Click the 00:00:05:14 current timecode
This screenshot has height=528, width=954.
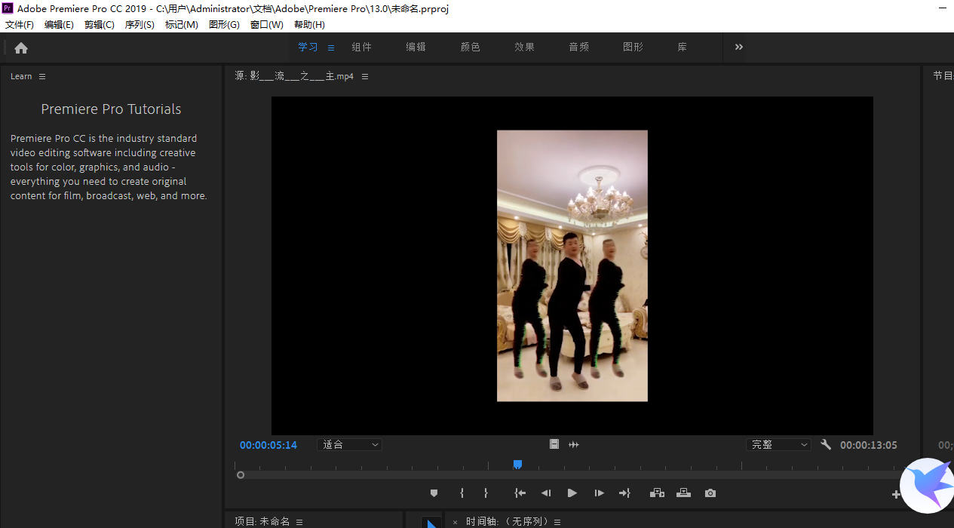268,445
